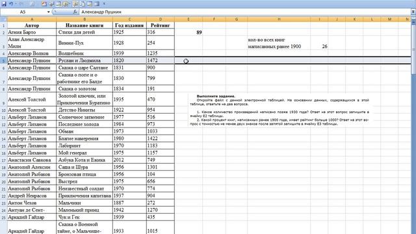The width and height of the screenshot is (416, 234).
Task: Select column E header
Action: 188,19
